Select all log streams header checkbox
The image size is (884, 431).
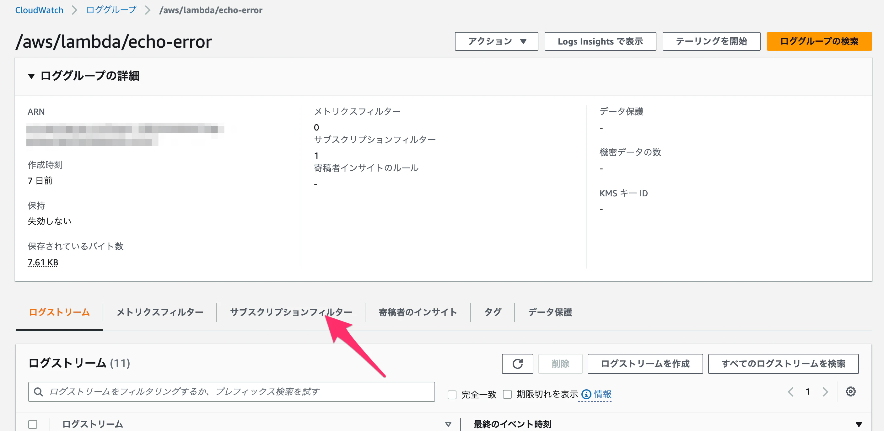pos(33,424)
